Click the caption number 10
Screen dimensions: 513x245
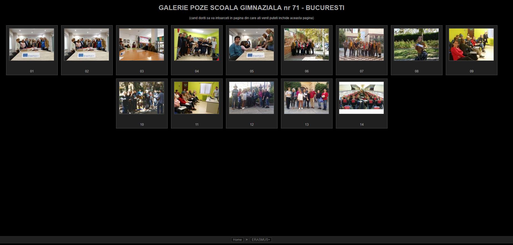142,125
